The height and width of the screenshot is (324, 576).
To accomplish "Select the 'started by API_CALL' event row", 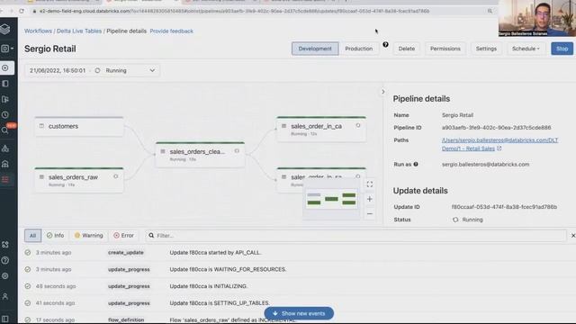I will (x=297, y=252).
